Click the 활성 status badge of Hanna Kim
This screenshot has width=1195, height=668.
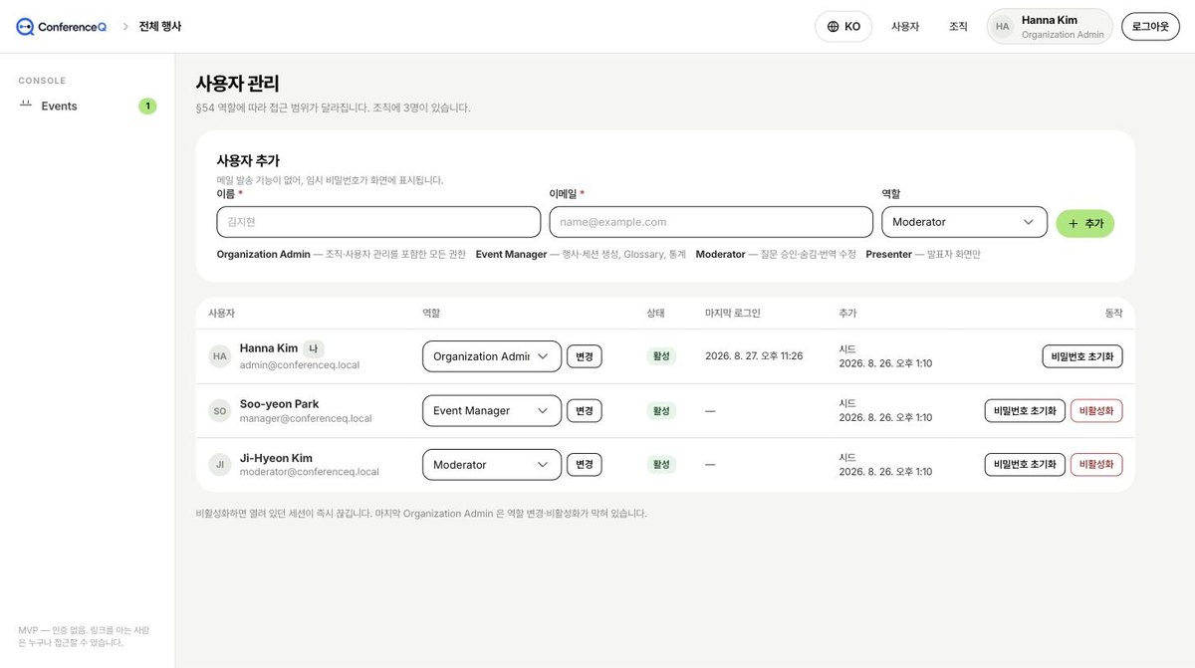point(661,356)
